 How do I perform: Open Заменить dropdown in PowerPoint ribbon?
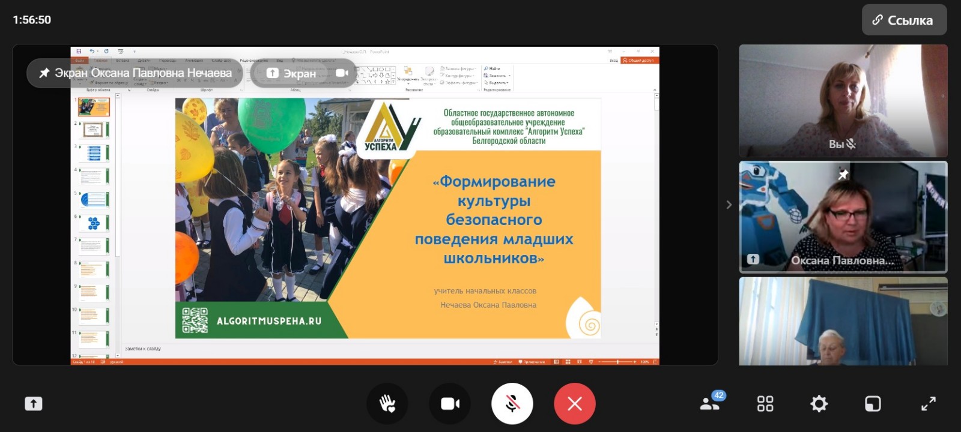497,76
